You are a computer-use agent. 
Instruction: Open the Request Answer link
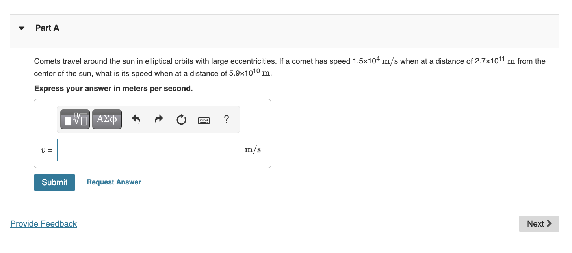tap(113, 182)
